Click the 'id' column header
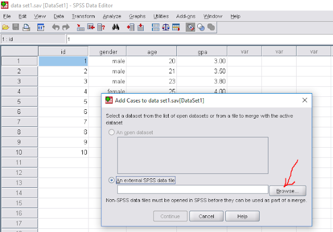The image size is (333, 232). pos(63,51)
